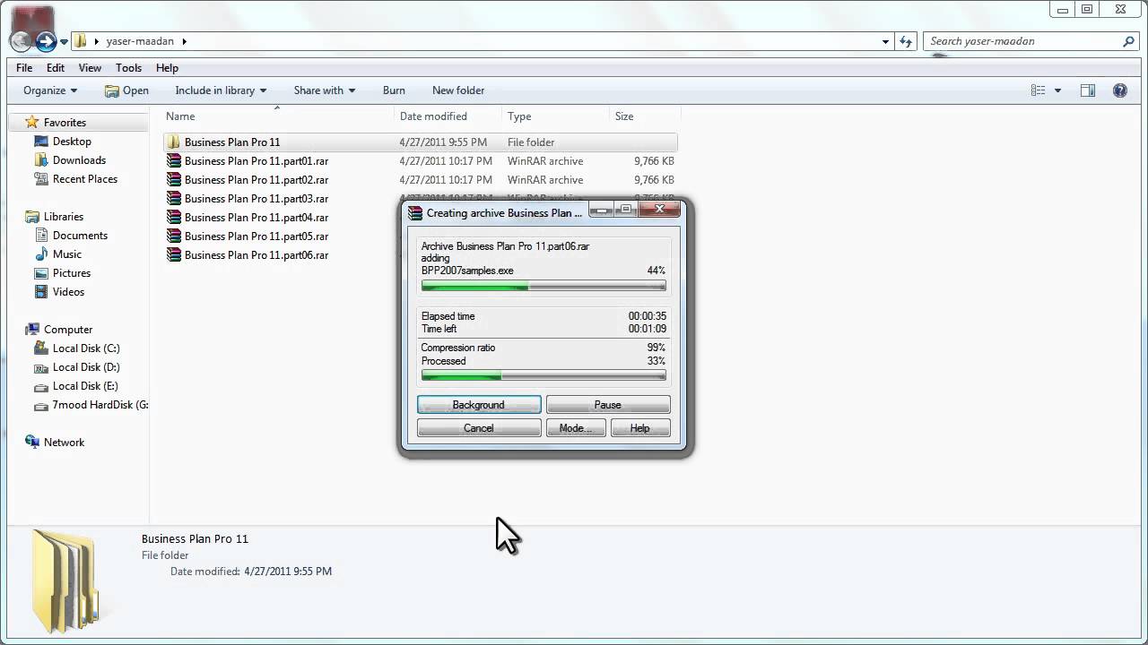Open the Documents library
The height and width of the screenshot is (645, 1148).
point(80,236)
